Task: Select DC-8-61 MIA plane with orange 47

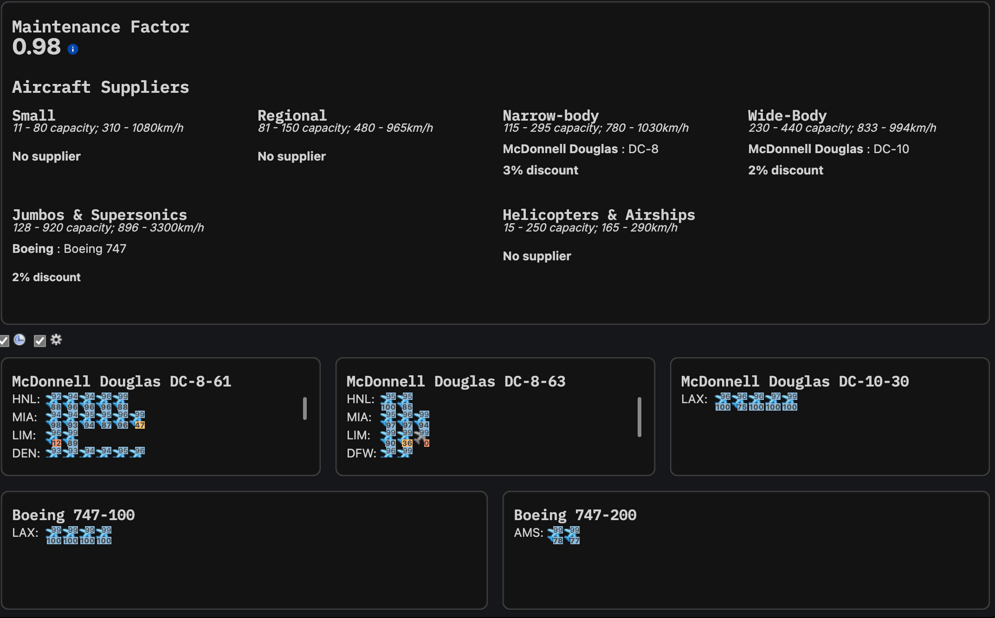Action: point(137,420)
